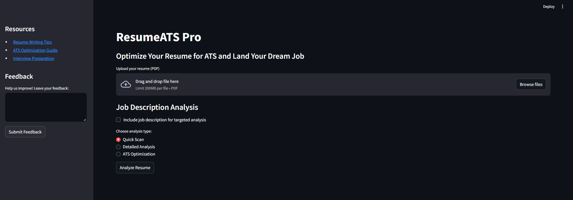Click the Deploy button
The width and height of the screenshot is (573, 200).
pyautogui.click(x=549, y=7)
